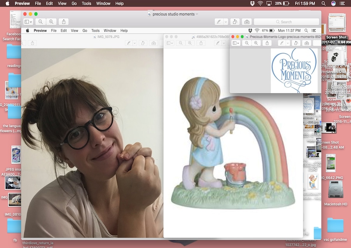Viewport: 351px width, 248px height.
Task: Click the Zoom In magnifier button
Action: [51, 22]
